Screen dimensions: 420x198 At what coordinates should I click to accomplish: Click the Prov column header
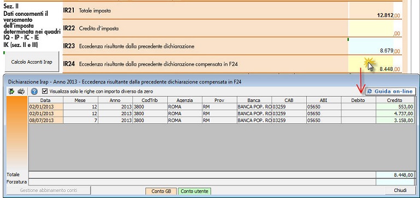point(220,100)
